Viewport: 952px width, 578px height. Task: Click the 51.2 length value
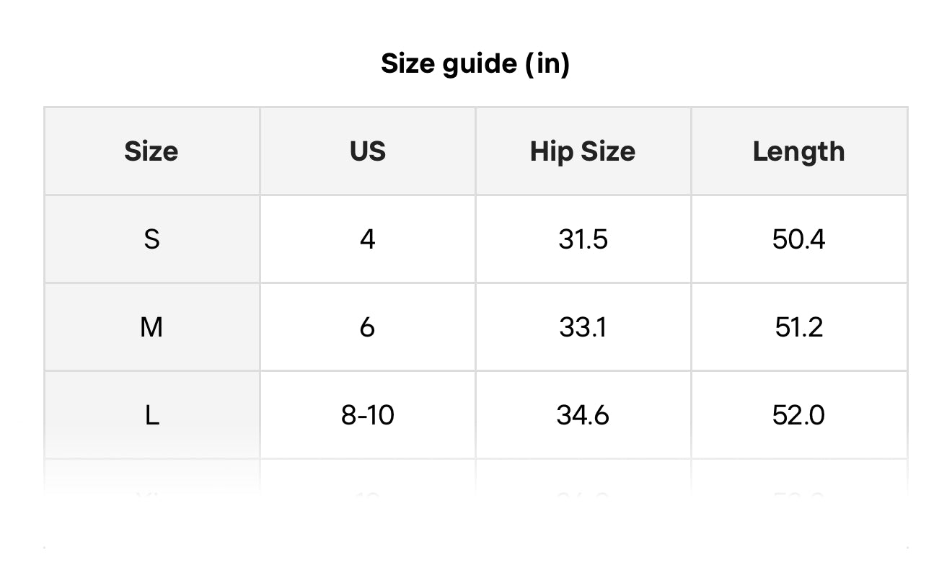798,327
